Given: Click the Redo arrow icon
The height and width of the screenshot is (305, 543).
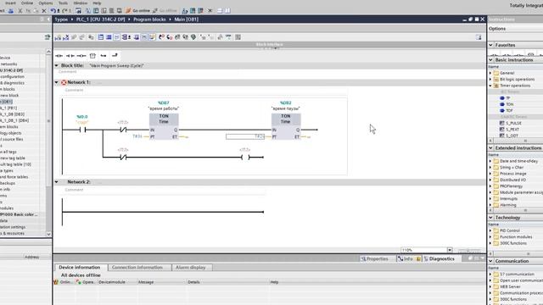Looking at the screenshot, I should pyautogui.click(x=65, y=11).
